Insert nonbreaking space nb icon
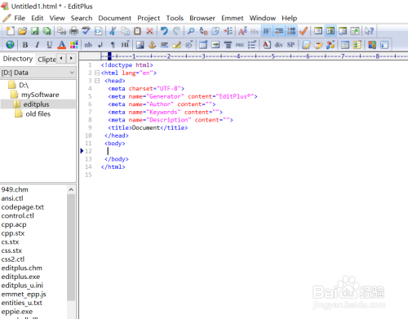Screen dimensions: 408x319 click(x=88, y=45)
